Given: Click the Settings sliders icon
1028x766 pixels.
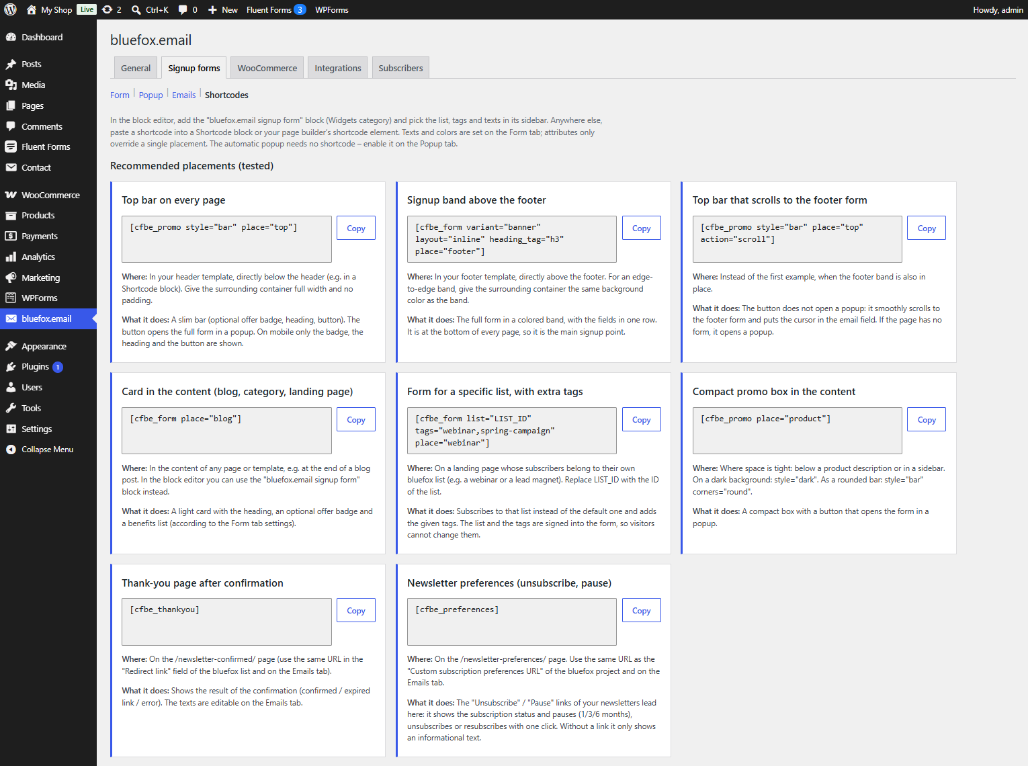Looking at the screenshot, I should pos(11,429).
